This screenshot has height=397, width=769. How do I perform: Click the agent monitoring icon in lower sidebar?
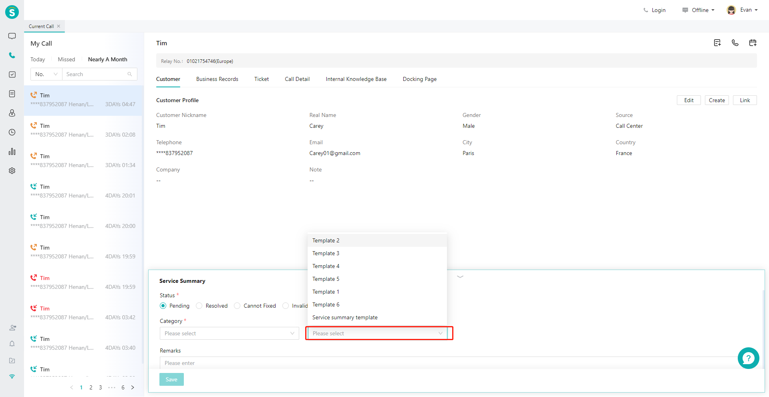click(12, 328)
